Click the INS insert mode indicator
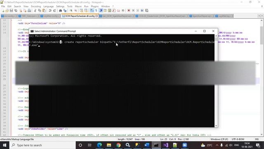Viewport: 264px width, 149px height. [257, 139]
